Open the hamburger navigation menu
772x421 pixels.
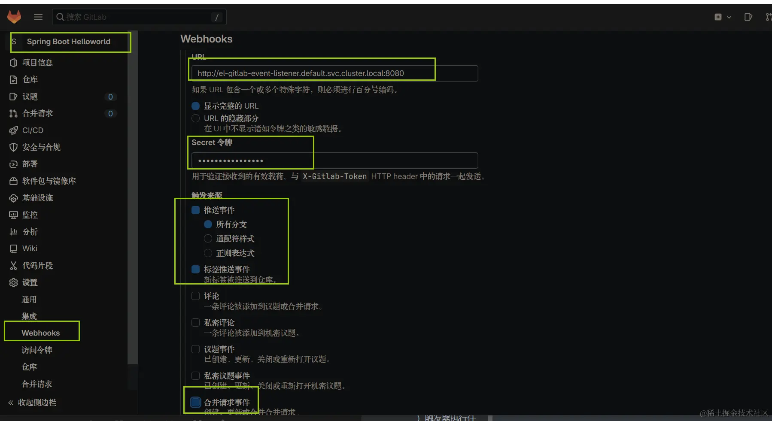coord(38,17)
